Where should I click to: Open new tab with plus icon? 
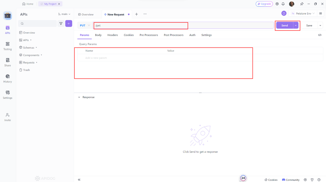136,14
